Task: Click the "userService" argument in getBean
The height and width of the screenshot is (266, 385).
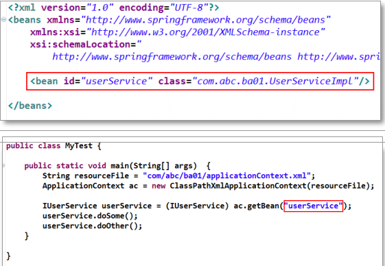Action: tap(313, 206)
